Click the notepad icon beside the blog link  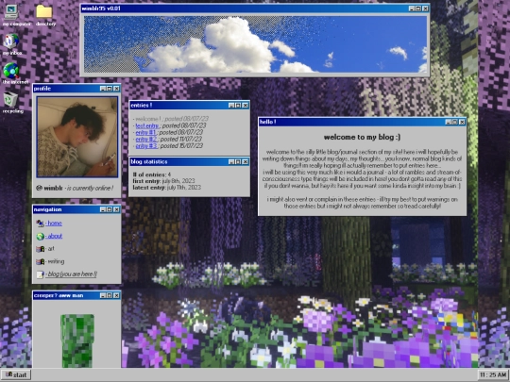point(40,274)
